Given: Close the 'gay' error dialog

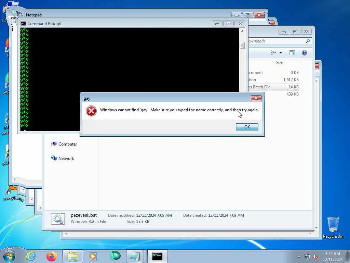Looking at the screenshot, I should 256,98.
